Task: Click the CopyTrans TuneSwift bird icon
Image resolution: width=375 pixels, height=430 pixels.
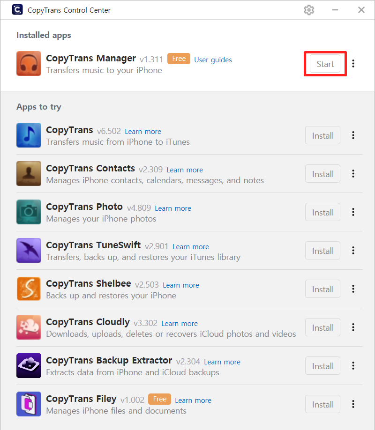Action: (29, 250)
